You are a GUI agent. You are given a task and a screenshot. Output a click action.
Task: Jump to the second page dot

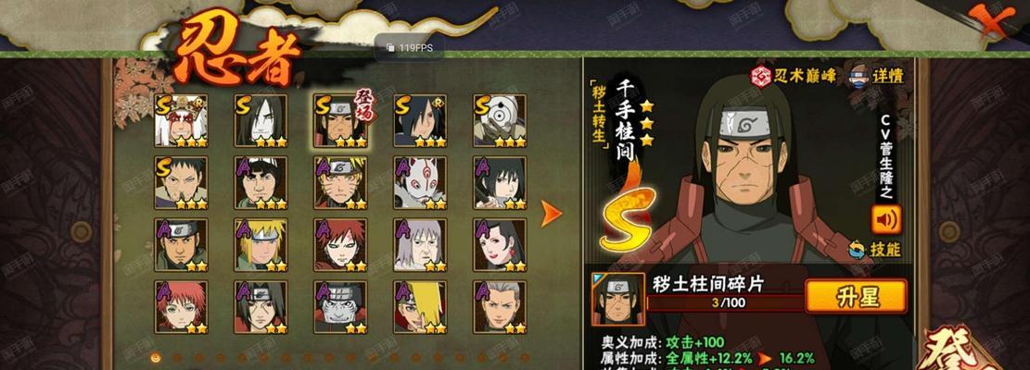tap(177, 358)
